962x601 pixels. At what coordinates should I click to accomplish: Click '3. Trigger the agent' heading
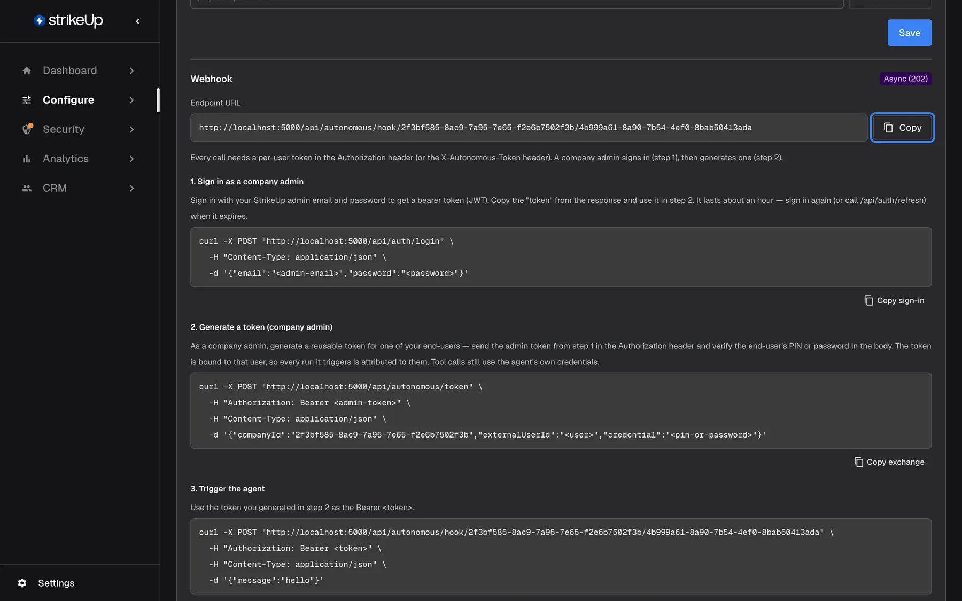click(x=228, y=489)
